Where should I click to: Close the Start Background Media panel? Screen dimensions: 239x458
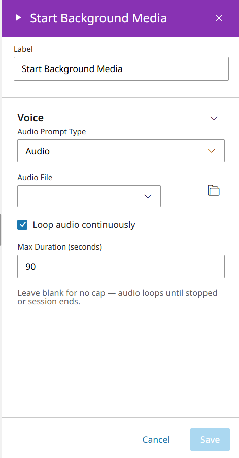(219, 18)
